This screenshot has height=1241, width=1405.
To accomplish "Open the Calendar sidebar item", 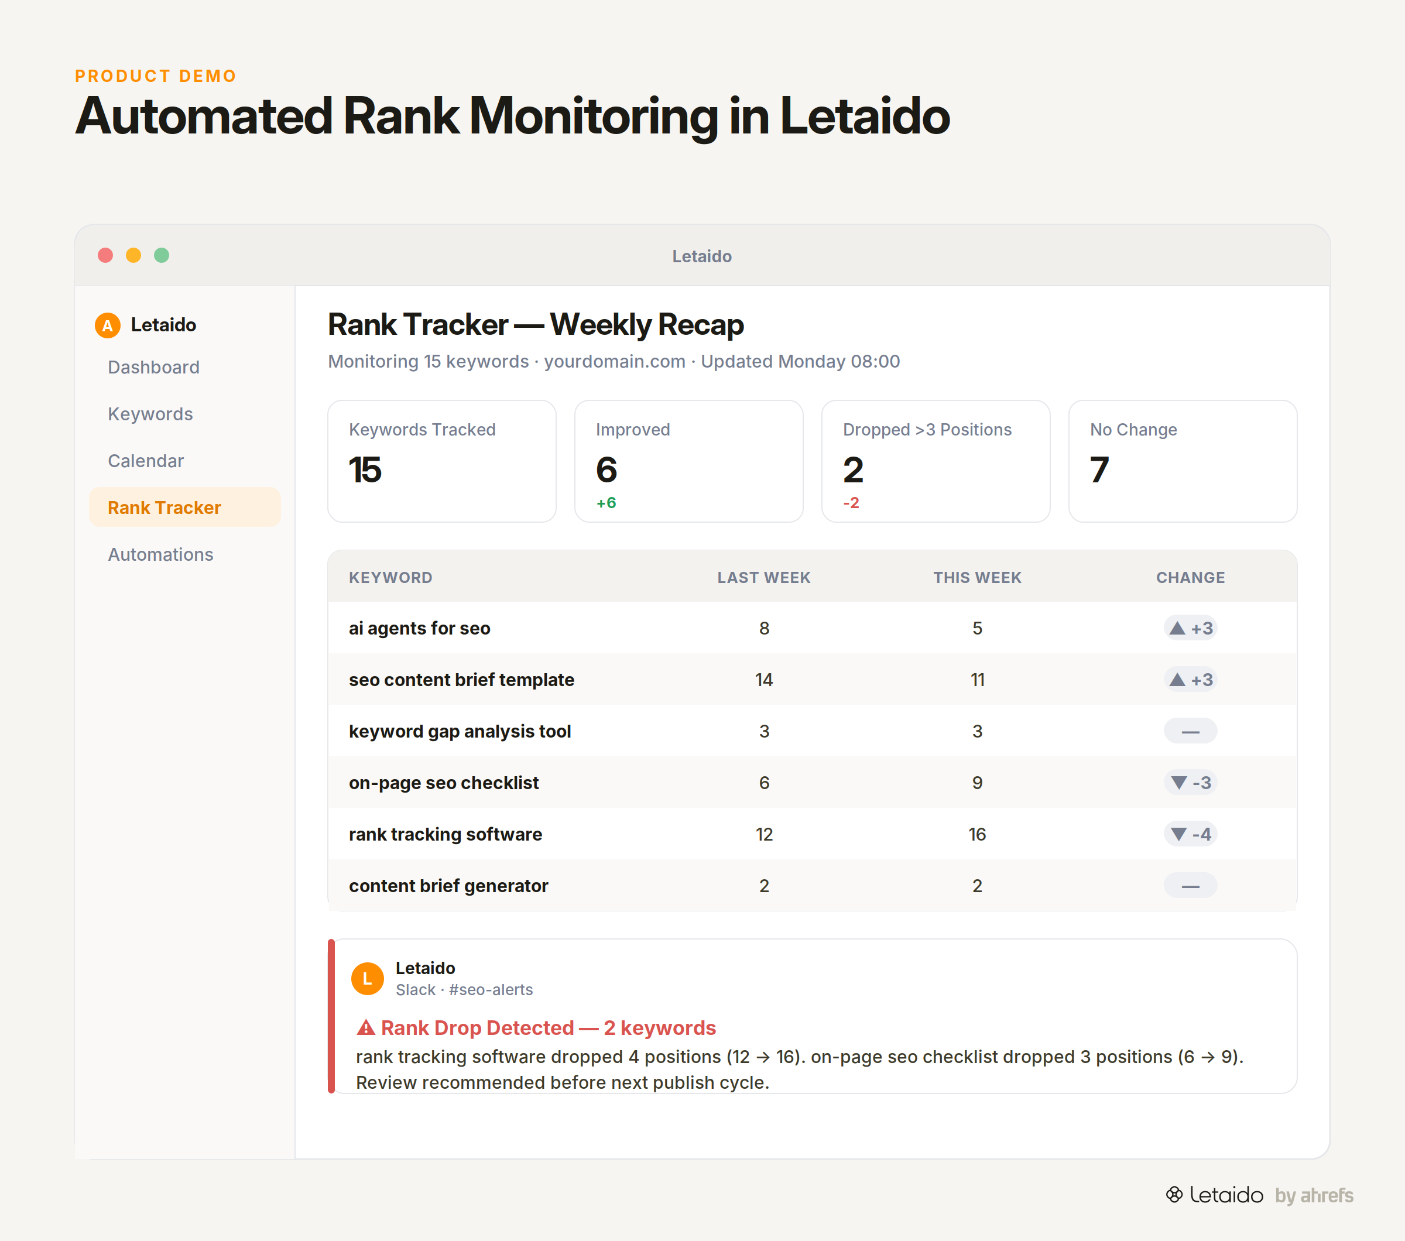I will [x=146, y=460].
